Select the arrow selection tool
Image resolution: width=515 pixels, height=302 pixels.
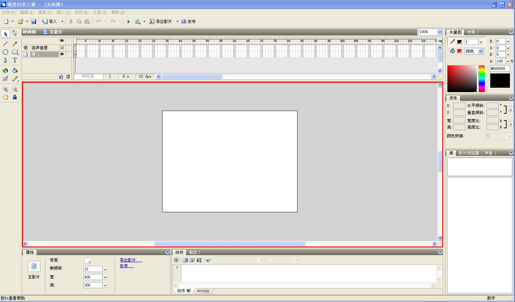5,33
